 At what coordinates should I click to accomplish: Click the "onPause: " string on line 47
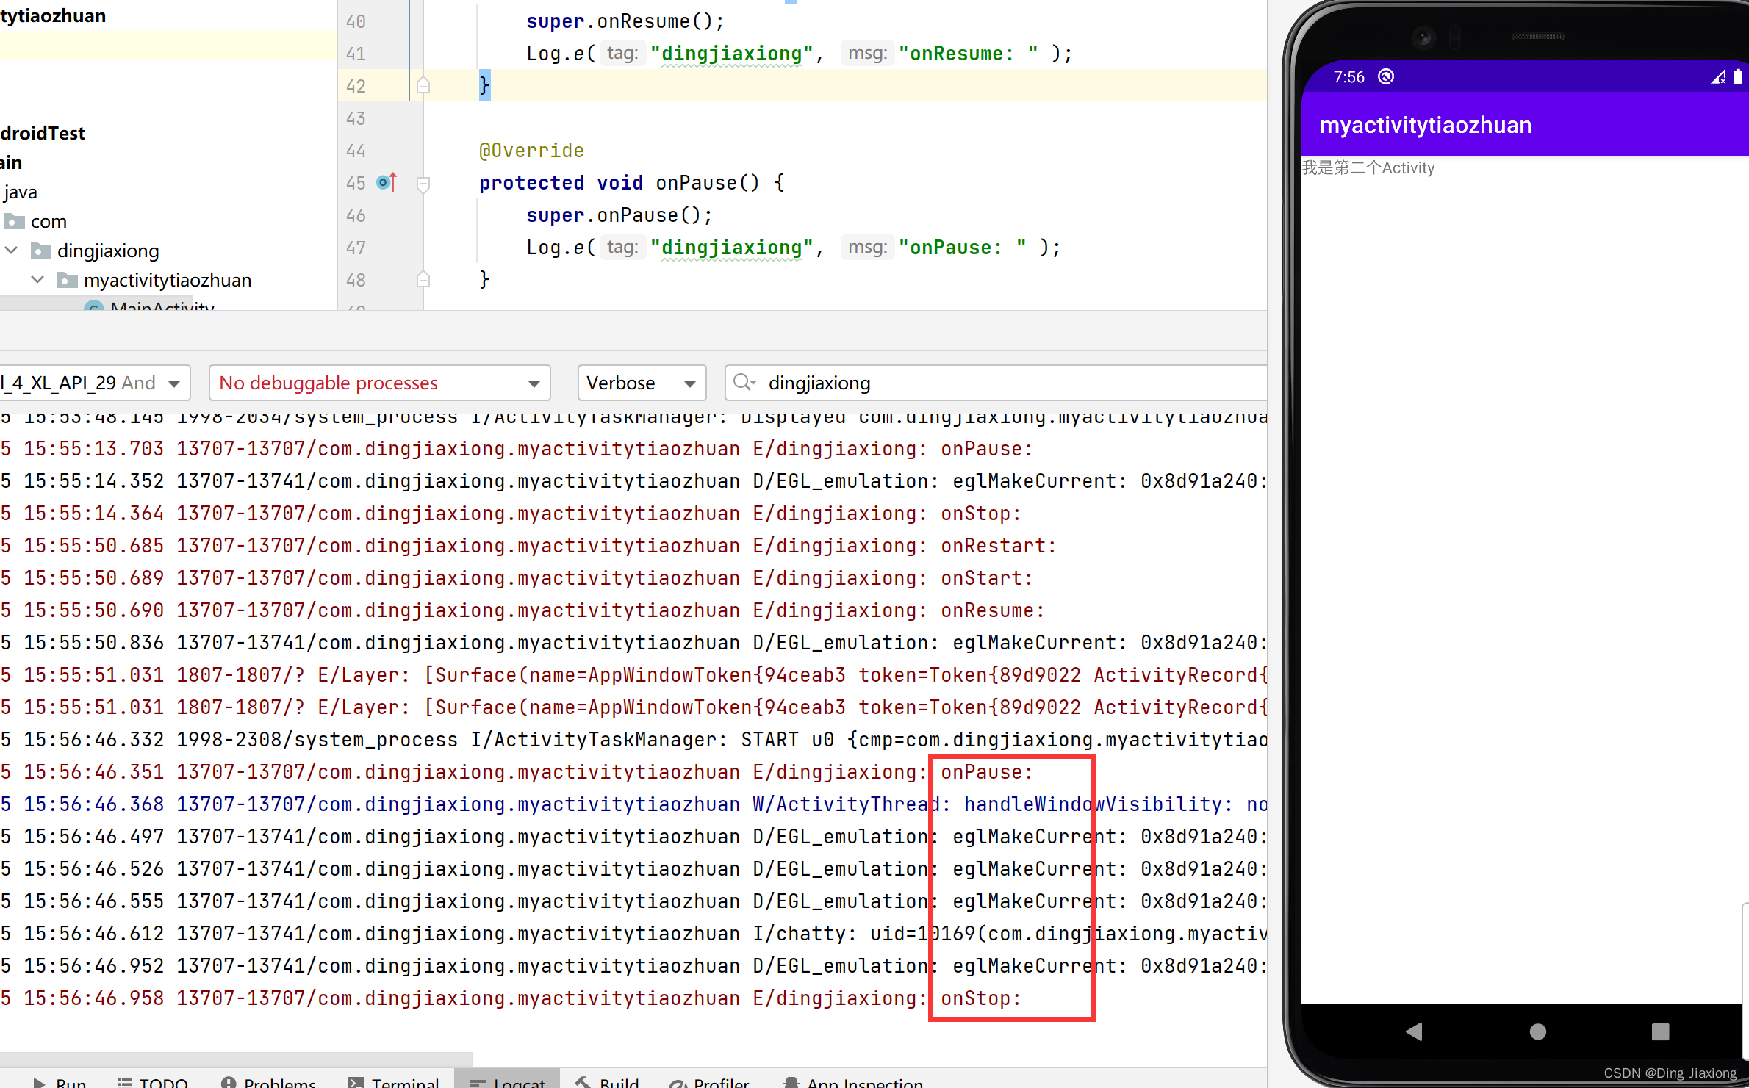963,248
